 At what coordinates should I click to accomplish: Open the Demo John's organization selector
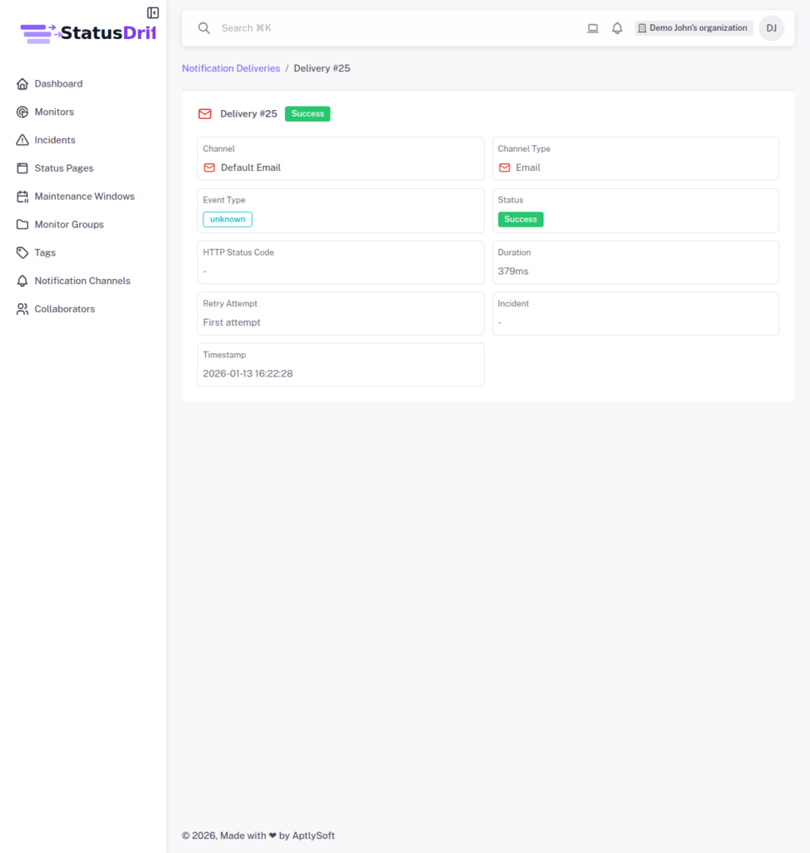point(693,27)
